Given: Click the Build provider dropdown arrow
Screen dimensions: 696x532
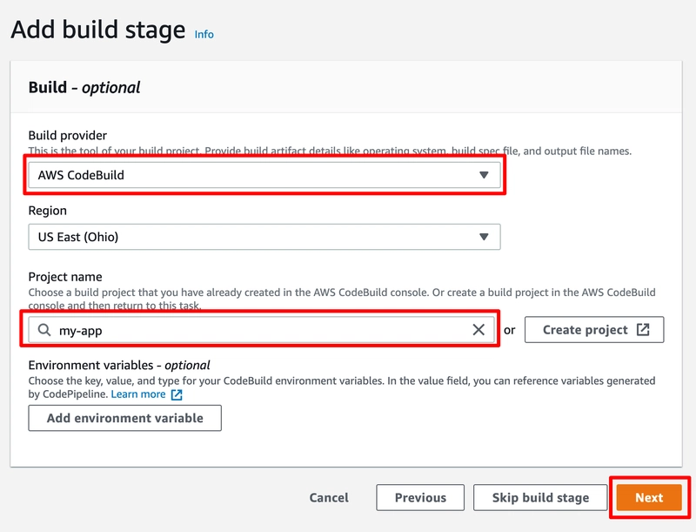Looking at the screenshot, I should click(485, 175).
